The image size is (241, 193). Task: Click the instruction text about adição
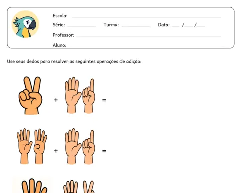(x=74, y=61)
